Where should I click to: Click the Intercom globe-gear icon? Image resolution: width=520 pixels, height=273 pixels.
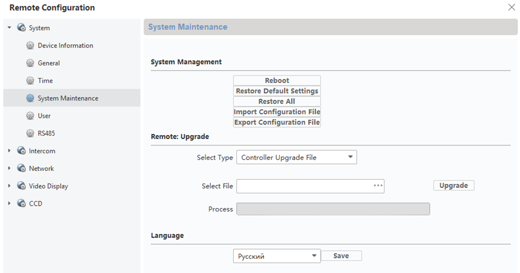[21, 151]
